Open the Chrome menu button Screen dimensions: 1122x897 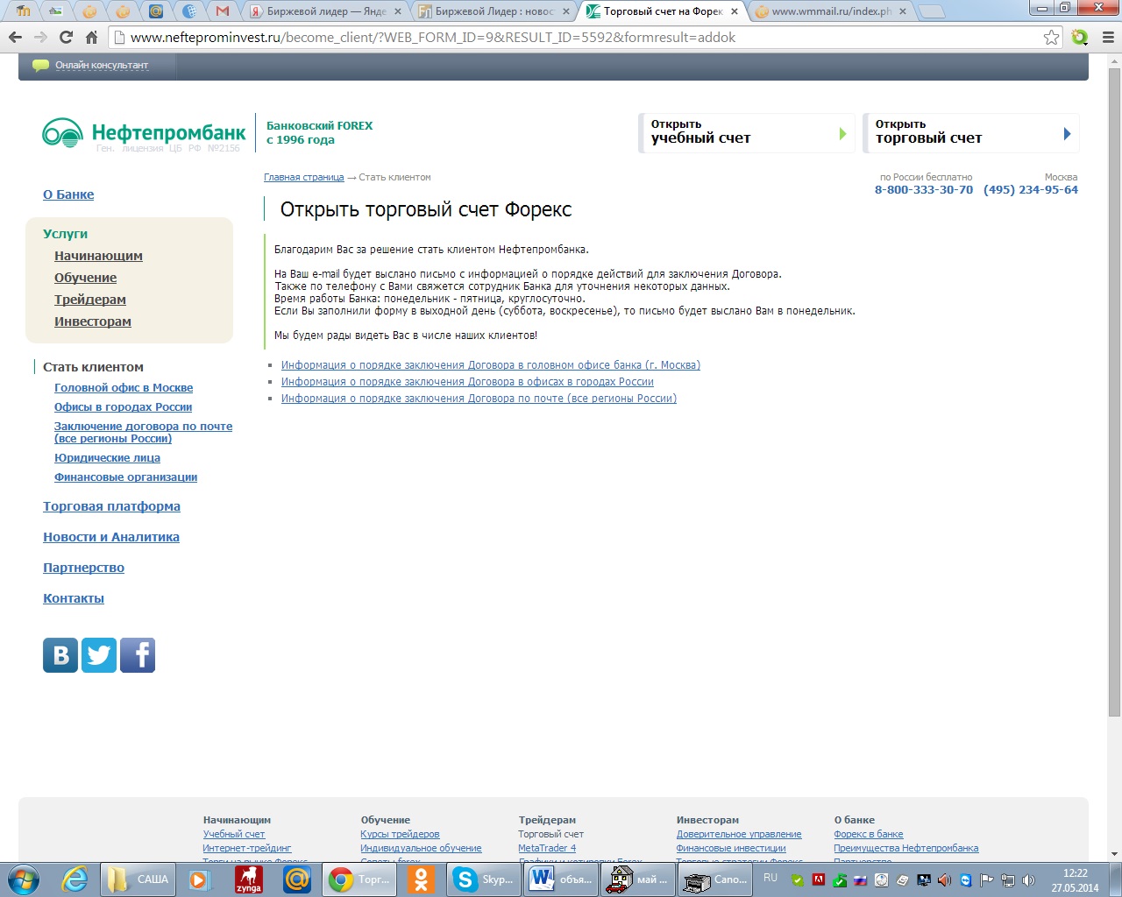click(1107, 38)
